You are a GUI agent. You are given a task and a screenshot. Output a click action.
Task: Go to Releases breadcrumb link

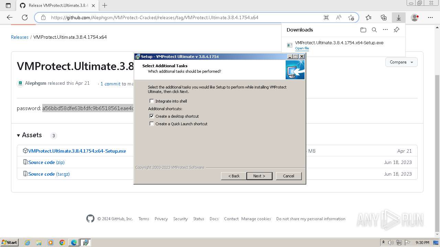[x=20, y=37]
